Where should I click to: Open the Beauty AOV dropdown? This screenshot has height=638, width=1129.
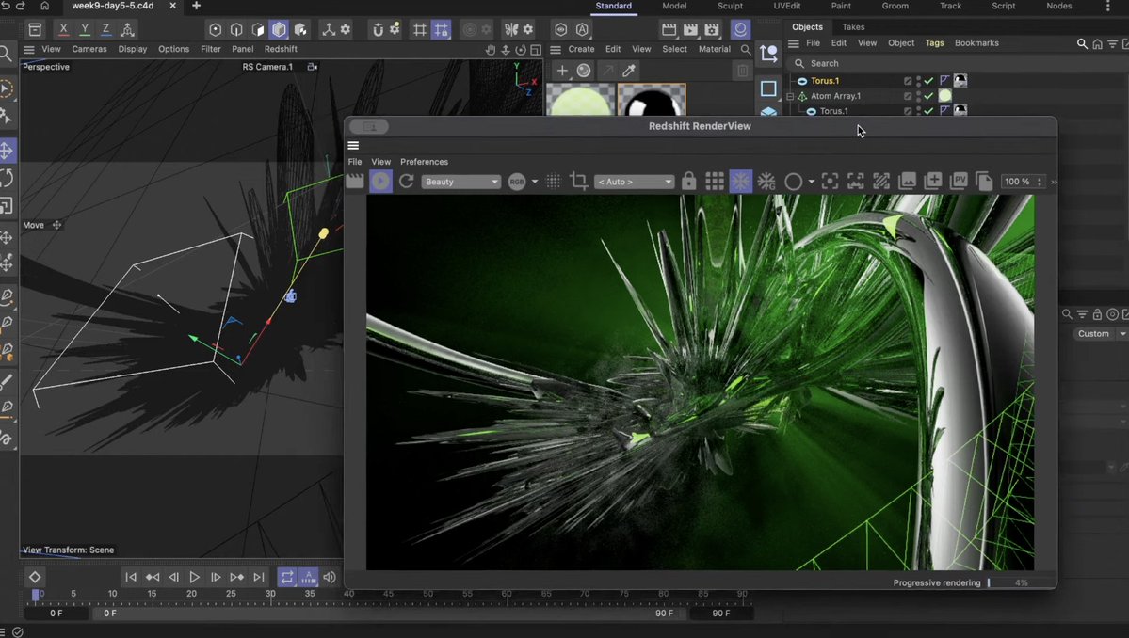[x=460, y=182]
